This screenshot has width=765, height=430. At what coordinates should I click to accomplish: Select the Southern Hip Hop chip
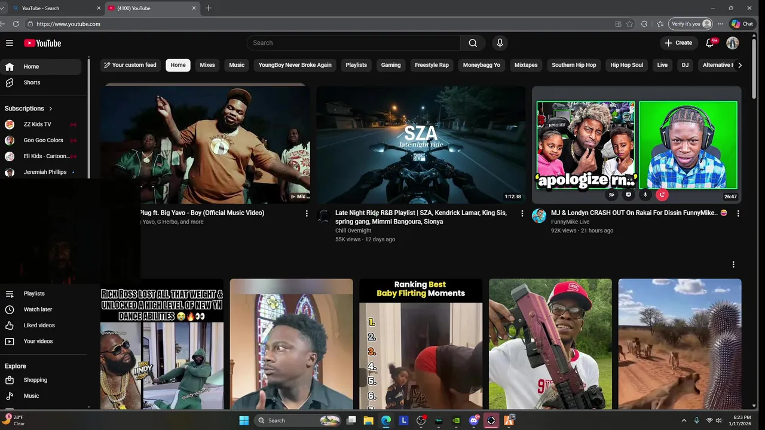[x=574, y=65]
